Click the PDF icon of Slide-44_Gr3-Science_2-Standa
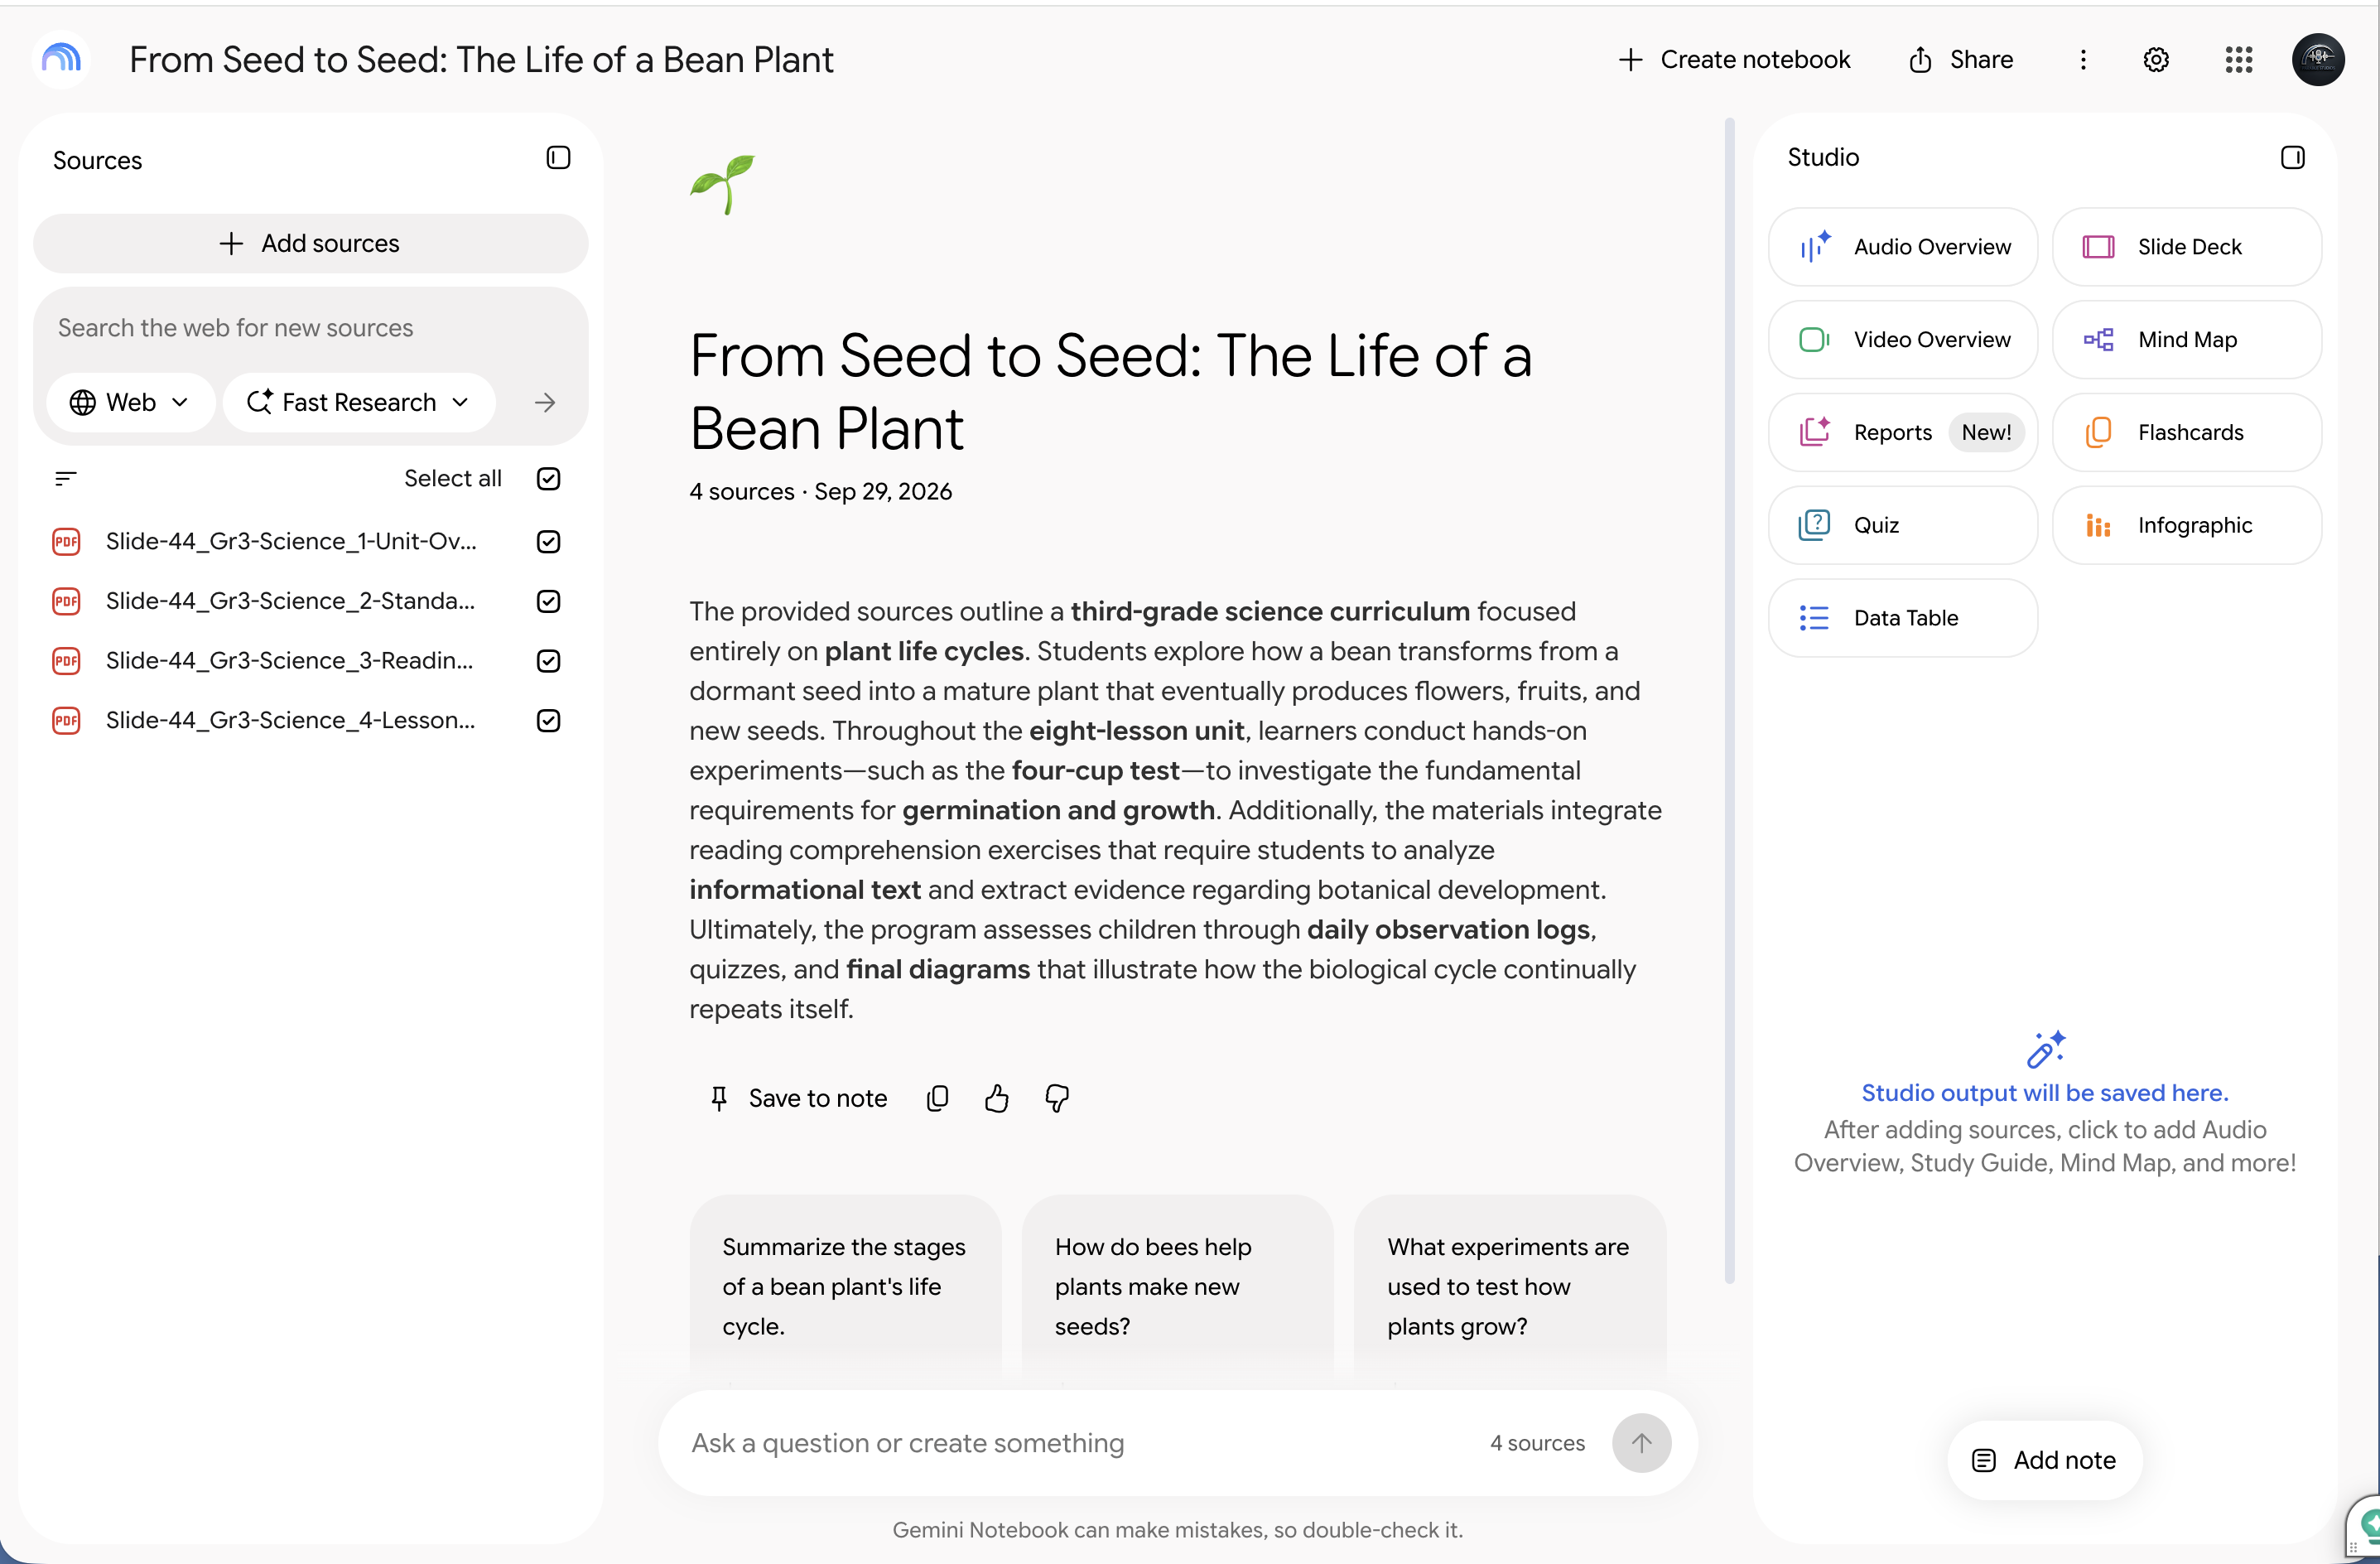 point(66,601)
